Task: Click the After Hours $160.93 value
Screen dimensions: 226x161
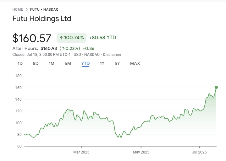Action: [x=49, y=48]
